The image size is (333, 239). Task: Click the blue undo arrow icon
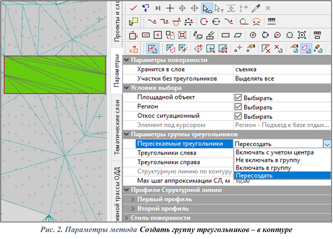pos(145,8)
